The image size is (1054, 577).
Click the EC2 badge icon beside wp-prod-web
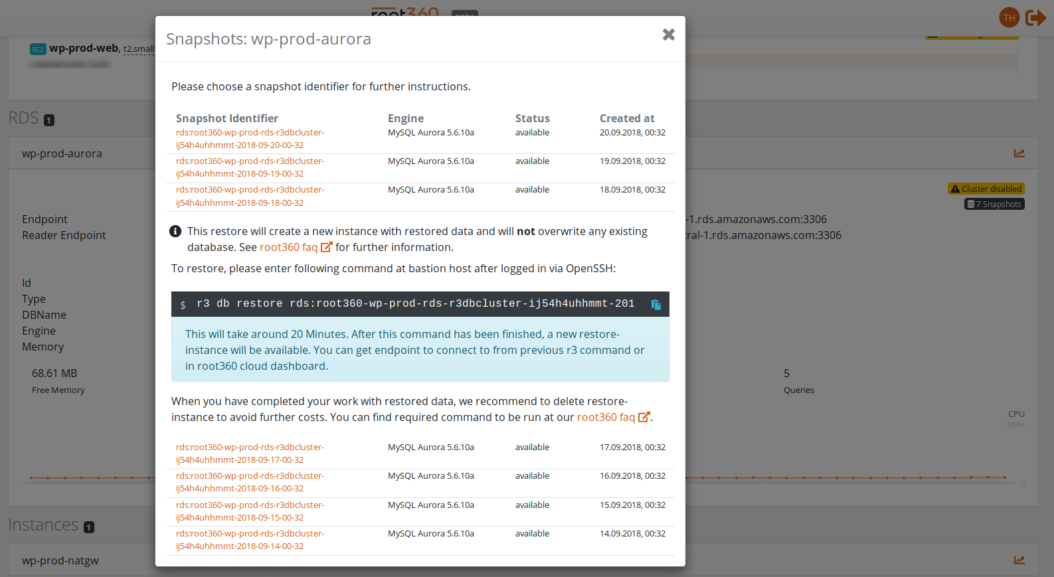(38, 49)
